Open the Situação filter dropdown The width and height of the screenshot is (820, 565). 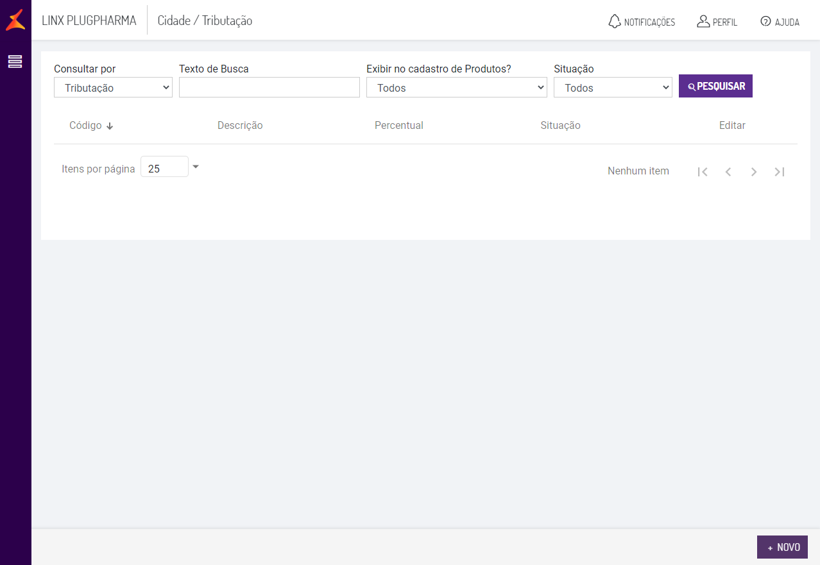tap(613, 88)
